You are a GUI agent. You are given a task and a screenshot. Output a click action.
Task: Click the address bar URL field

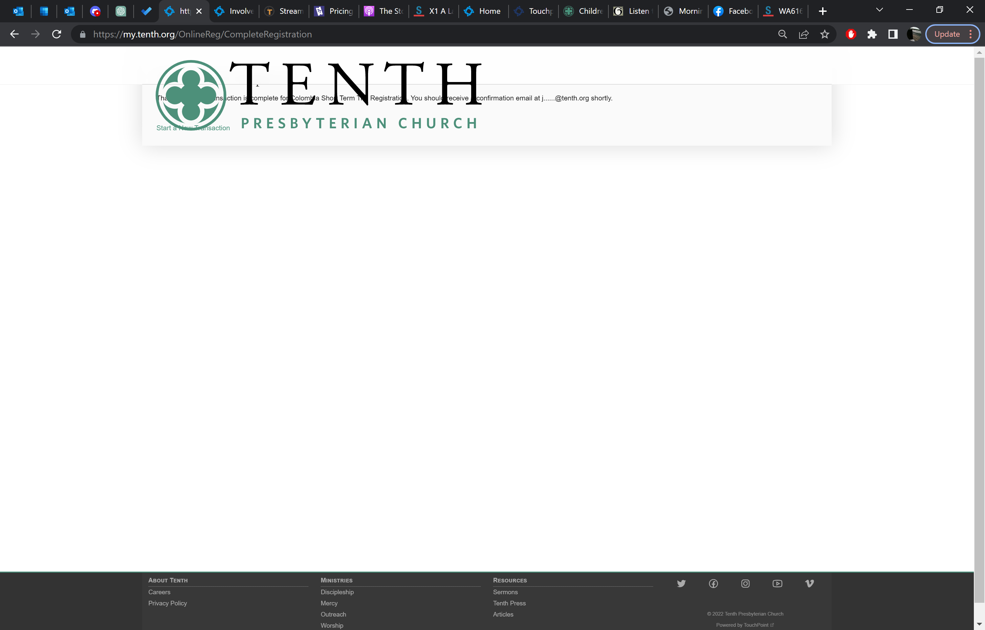(x=368, y=34)
